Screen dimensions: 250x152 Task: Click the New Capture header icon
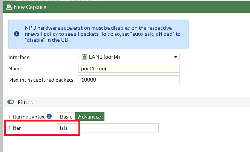9,7
